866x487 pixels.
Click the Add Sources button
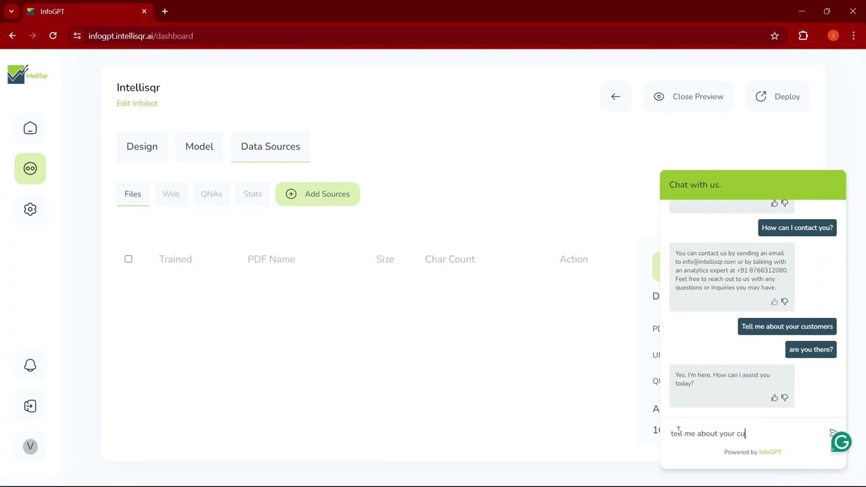(317, 194)
